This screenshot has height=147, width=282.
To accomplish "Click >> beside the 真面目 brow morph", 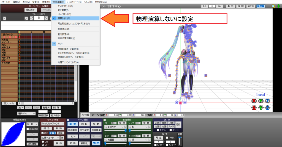I will [x=125, y=140].
